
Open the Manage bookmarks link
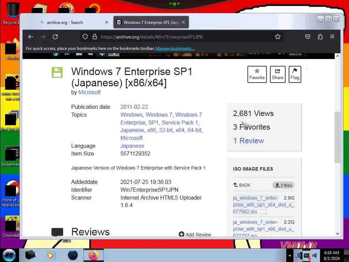(x=175, y=48)
